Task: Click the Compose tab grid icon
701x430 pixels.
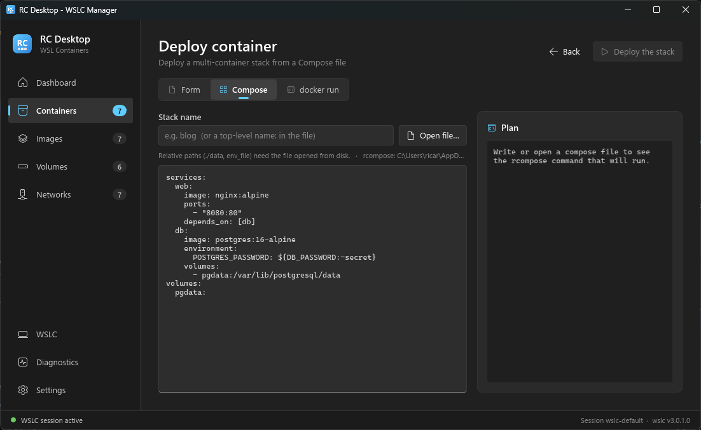Action: tap(223, 90)
